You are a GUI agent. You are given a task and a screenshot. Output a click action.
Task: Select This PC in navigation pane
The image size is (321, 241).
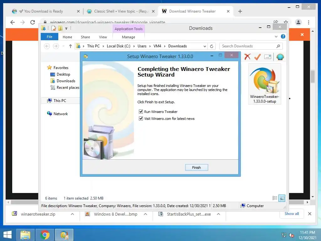coord(60,101)
